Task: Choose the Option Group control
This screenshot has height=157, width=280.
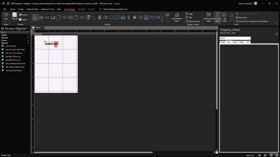Action: pos(76,17)
